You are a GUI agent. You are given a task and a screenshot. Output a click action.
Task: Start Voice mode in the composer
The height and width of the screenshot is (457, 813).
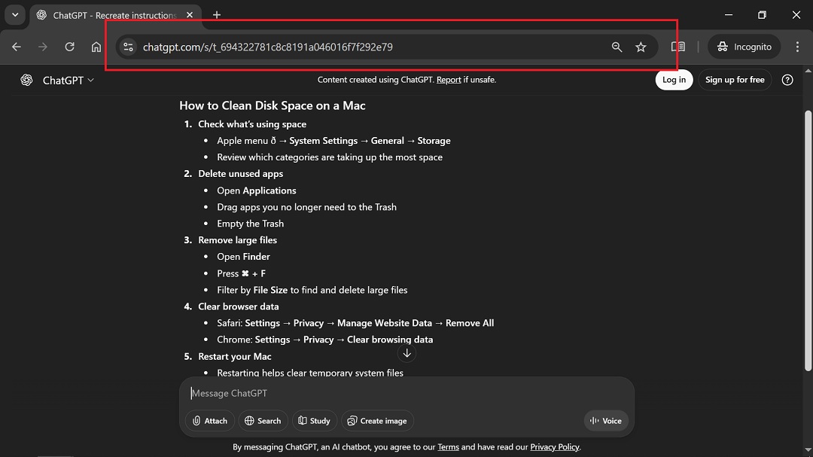coord(606,421)
